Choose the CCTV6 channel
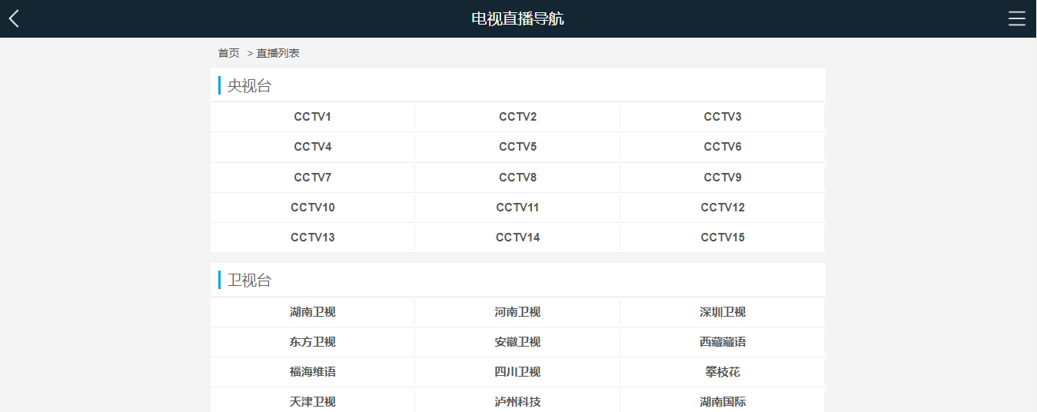The image size is (1037, 412). [723, 147]
